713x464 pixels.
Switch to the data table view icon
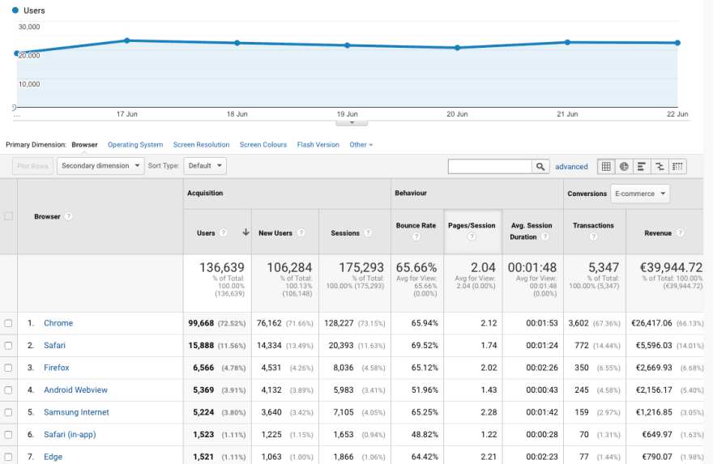[x=606, y=166]
